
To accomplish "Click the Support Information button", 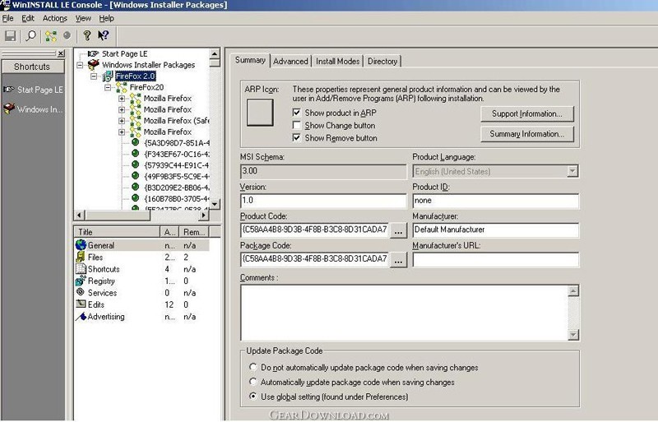I will tap(526, 114).
